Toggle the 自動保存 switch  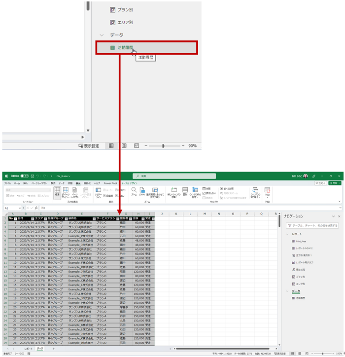pos(24,176)
